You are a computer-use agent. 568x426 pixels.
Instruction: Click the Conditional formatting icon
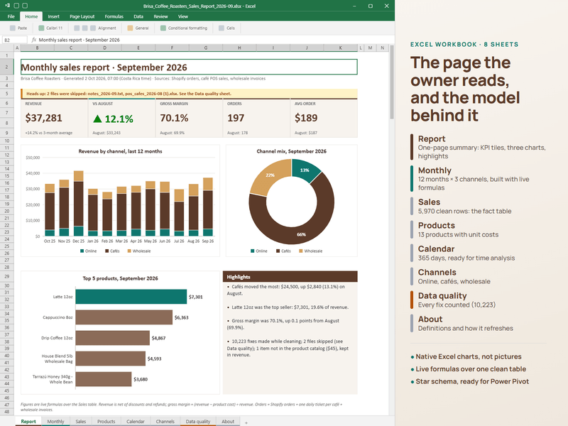click(x=163, y=28)
